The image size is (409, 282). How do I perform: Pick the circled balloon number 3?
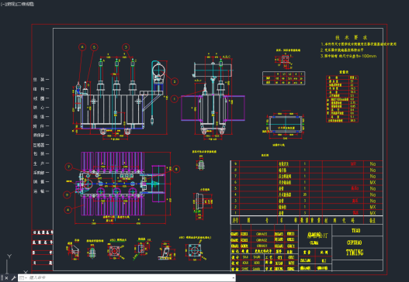126,47
